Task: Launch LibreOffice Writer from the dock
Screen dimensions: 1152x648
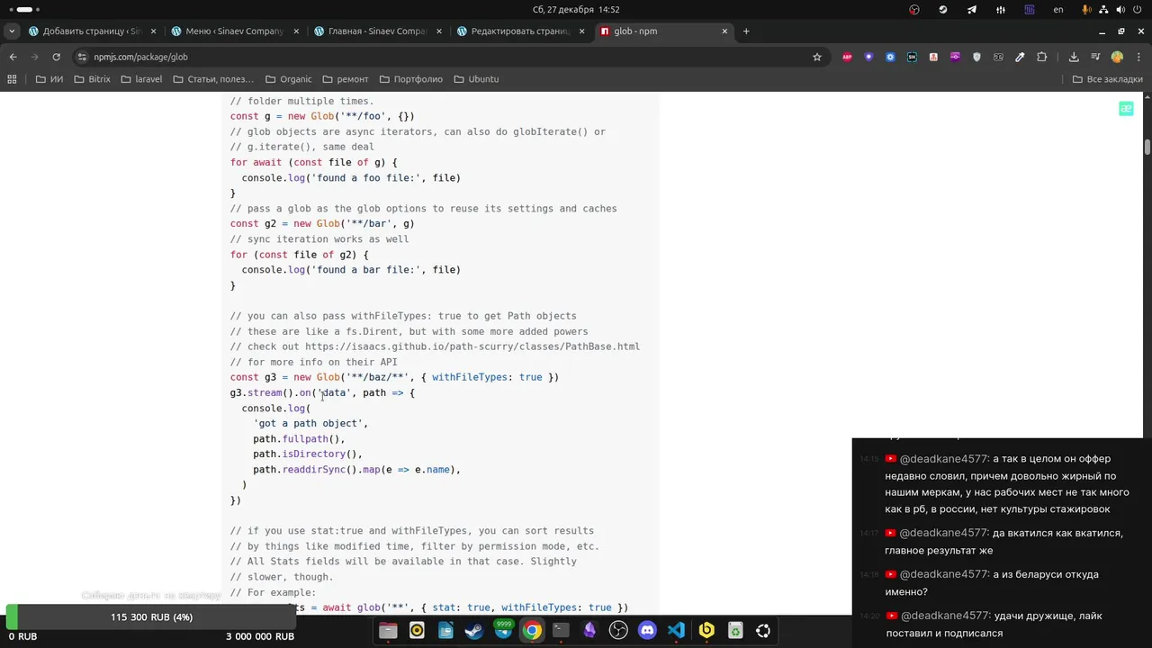Action: pos(445,631)
